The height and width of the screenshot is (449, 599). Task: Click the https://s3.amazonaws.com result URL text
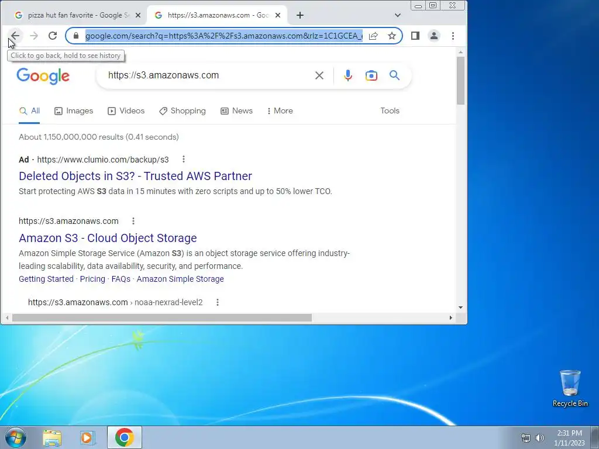(69, 221)
